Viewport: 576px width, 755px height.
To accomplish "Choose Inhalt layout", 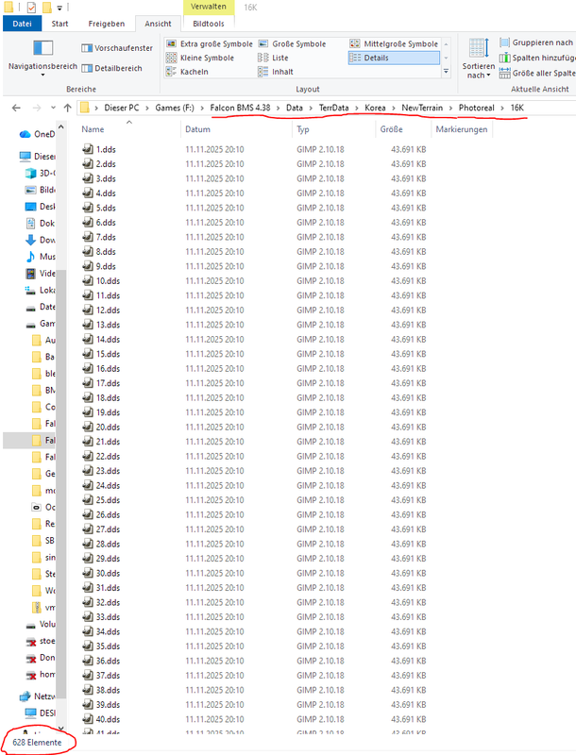I will (276, 72).
